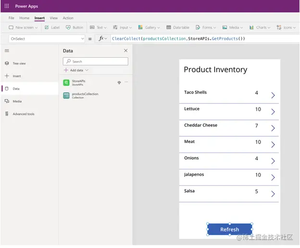Click Add data

click(76, 70)
